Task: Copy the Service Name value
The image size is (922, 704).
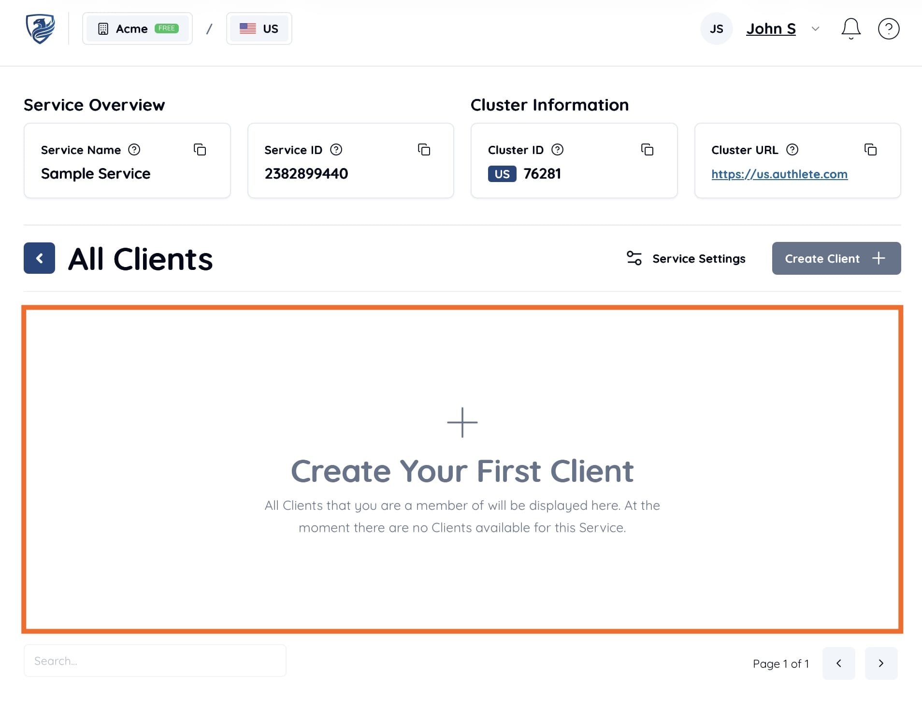Action: click(201, 150)
